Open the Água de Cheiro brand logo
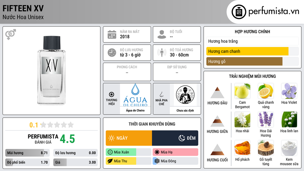The width and height of the screenshot is (304, 171). tap(135, 95)
